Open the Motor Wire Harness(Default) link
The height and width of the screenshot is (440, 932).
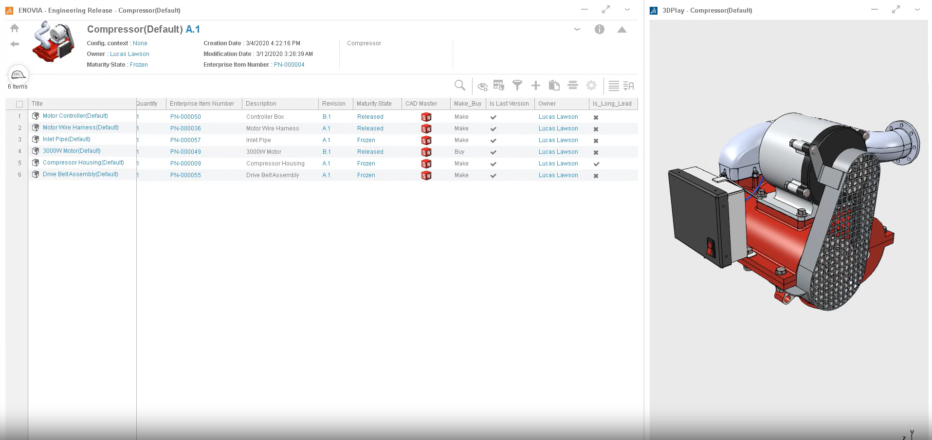80,128
